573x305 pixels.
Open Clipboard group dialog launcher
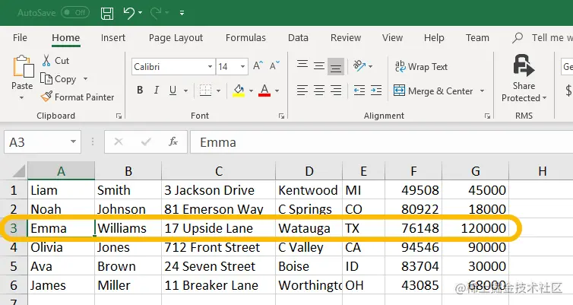click(x=119, y=116)
